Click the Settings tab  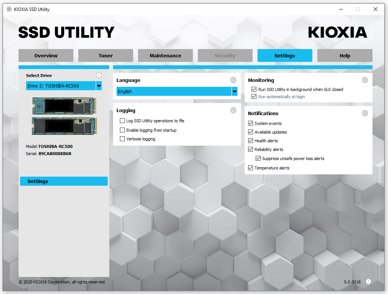tap(285, 55)
